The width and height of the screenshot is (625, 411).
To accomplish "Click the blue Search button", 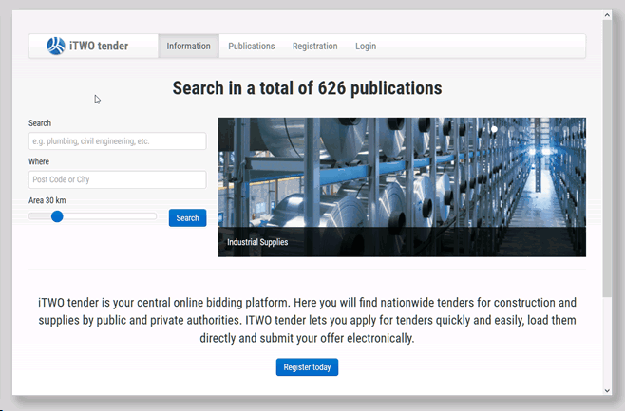I will click(188, 218).
